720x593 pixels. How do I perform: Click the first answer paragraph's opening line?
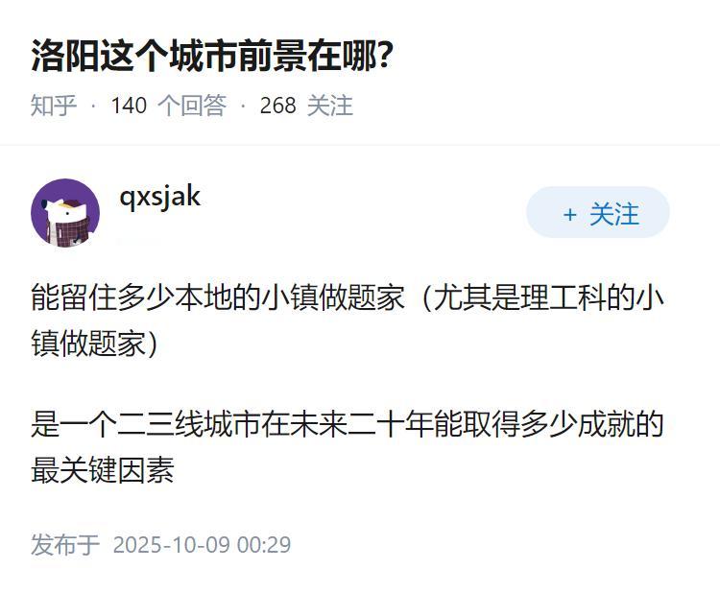coord(346,297)
